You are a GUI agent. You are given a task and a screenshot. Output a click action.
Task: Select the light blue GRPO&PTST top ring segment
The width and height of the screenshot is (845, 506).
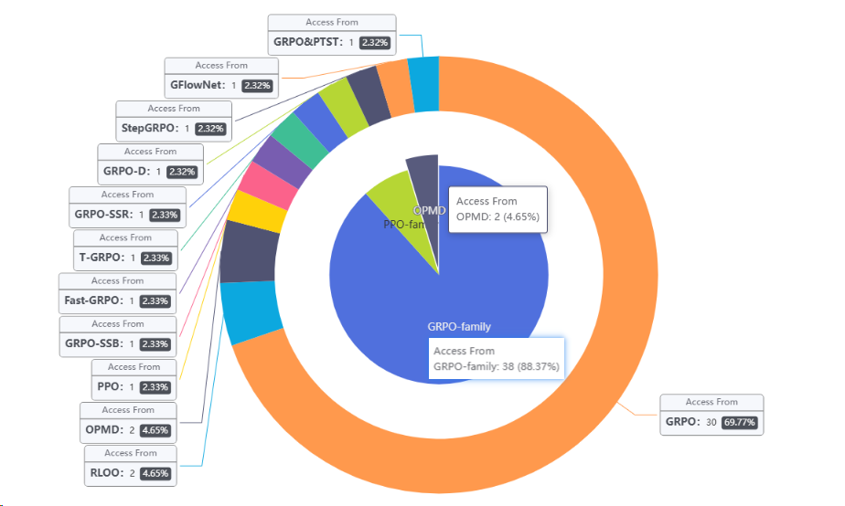pos(423,84)
